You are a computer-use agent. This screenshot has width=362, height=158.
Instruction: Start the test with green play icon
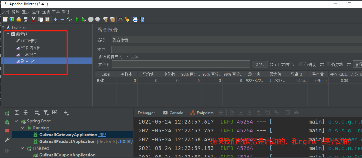77,20
